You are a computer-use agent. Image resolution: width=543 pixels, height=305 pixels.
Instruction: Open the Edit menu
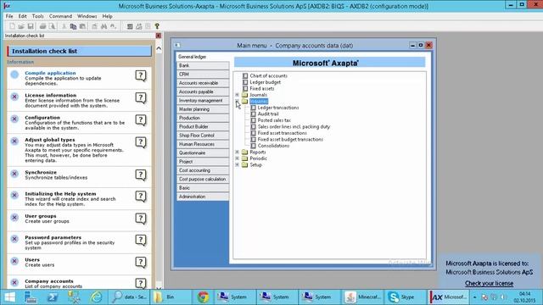click(23, 16)
